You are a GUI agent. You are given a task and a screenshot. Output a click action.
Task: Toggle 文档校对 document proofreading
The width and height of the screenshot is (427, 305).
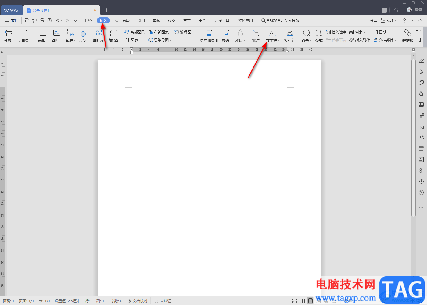pyautogui.click(x=137, y=301)
